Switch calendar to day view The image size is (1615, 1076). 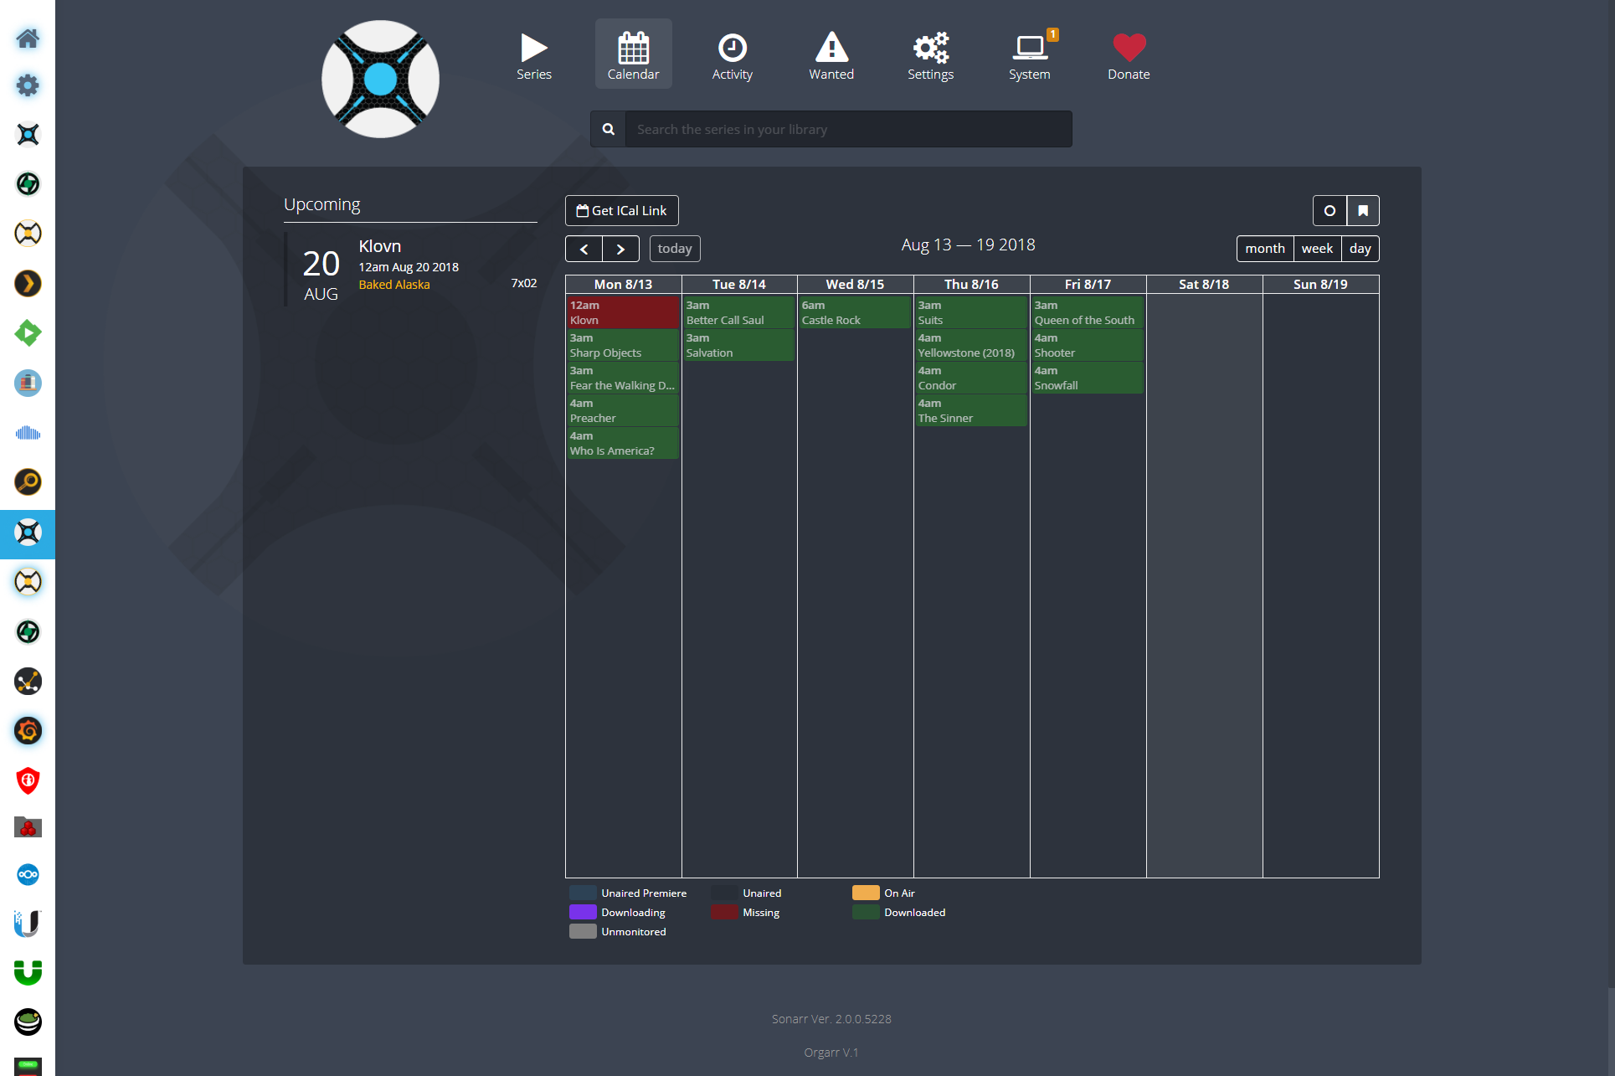pos(1360,249)
